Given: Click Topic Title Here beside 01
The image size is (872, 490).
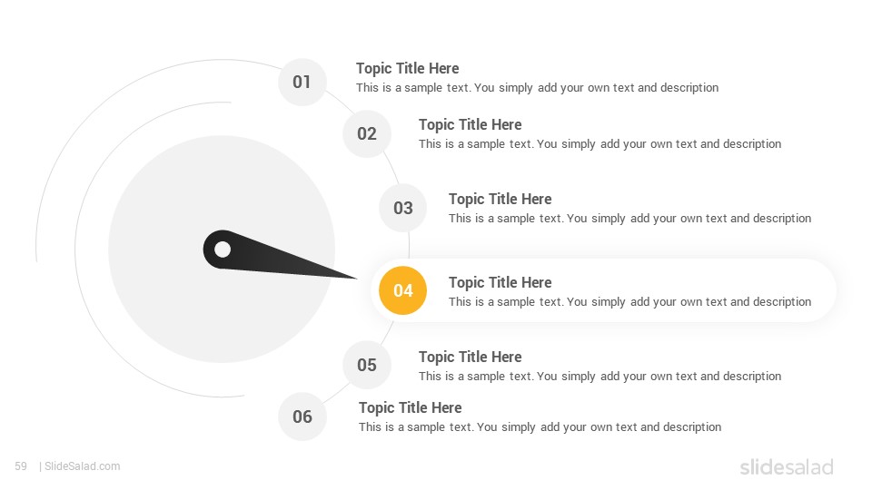Looking at the screenshot, I should coord(408,68).
